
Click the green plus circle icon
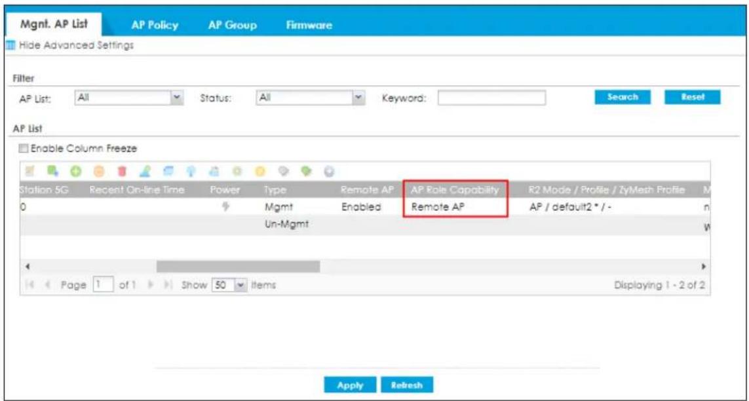pyautogui.click(x=75, y=172)
